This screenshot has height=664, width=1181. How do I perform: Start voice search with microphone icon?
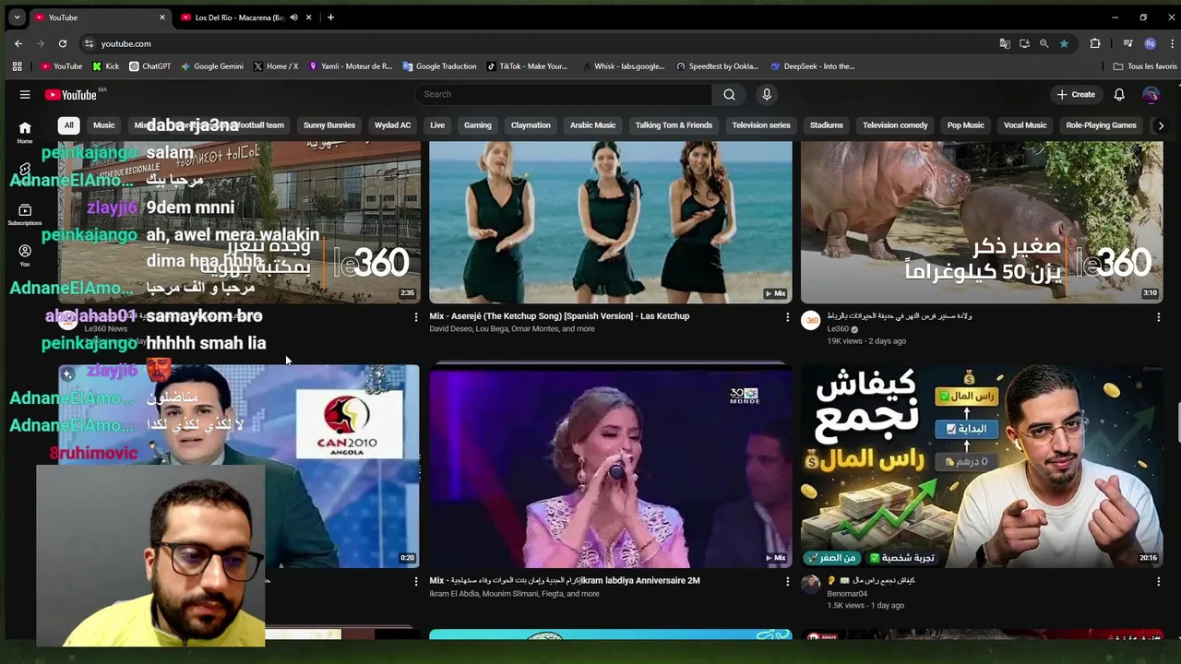766,94
